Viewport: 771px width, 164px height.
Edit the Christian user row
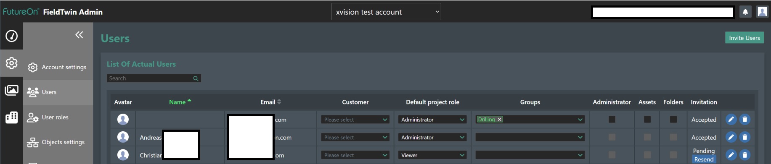pos(731,155)
